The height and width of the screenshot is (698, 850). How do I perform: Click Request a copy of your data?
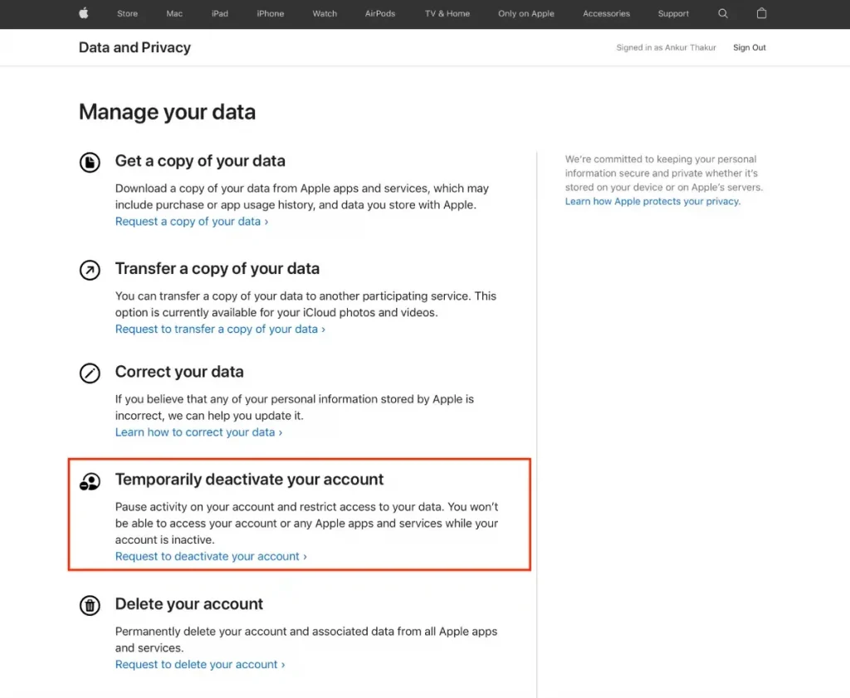point(191,222)
